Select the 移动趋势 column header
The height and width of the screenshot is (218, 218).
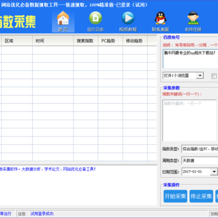point(135,41)
